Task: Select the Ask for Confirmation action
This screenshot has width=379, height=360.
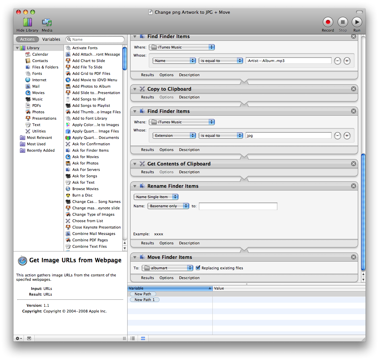Action: coord(91,144)
